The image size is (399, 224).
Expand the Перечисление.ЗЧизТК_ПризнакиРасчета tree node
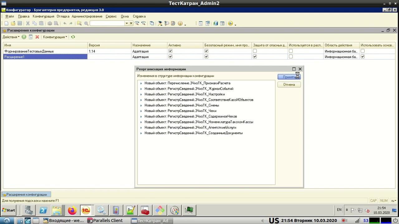coord(141,83)
